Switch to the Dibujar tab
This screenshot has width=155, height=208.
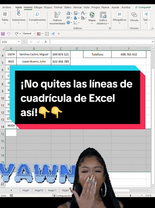38,8
